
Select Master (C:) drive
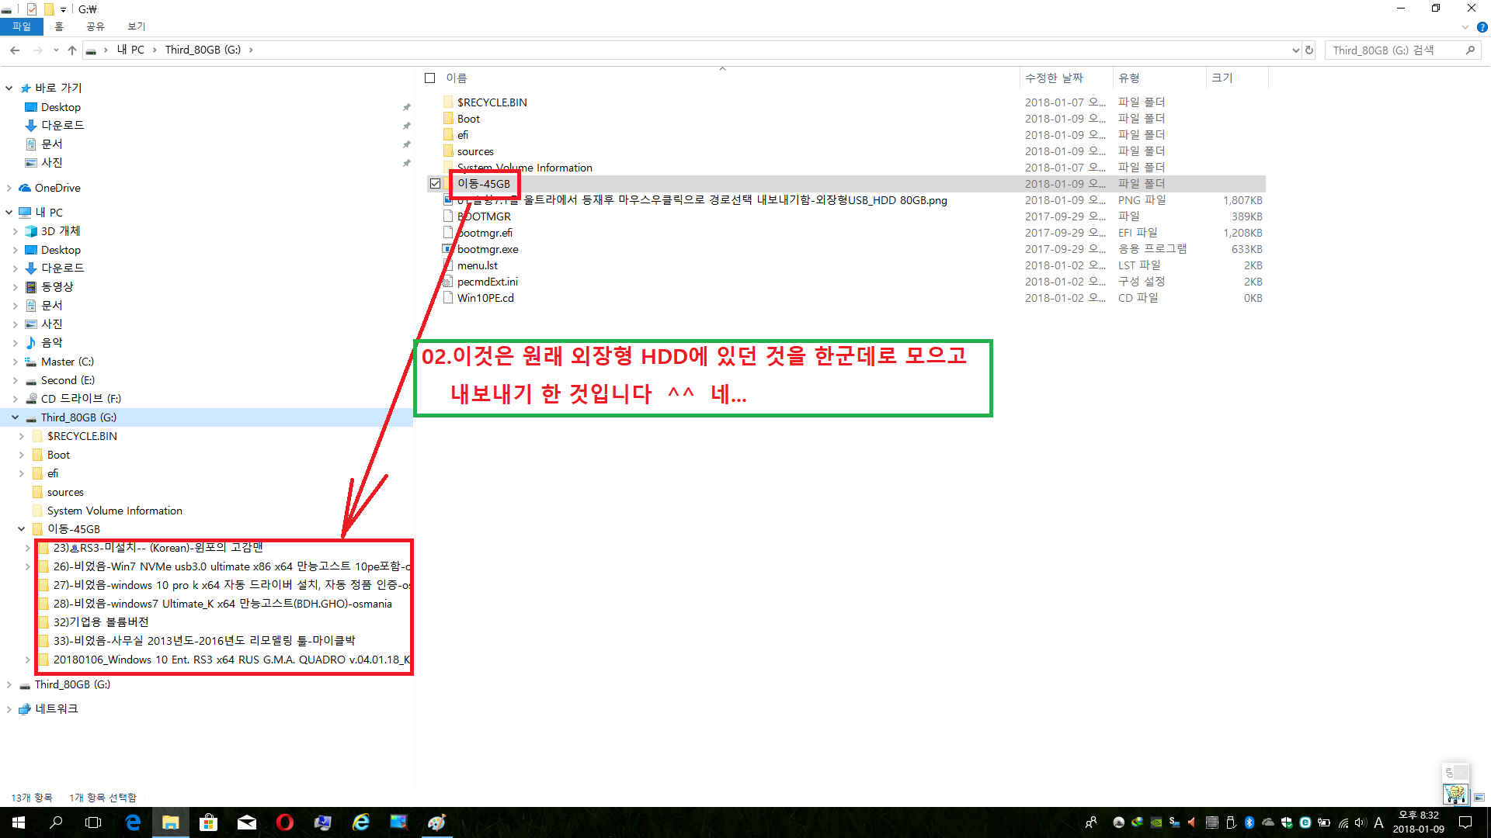coord(67,362)
